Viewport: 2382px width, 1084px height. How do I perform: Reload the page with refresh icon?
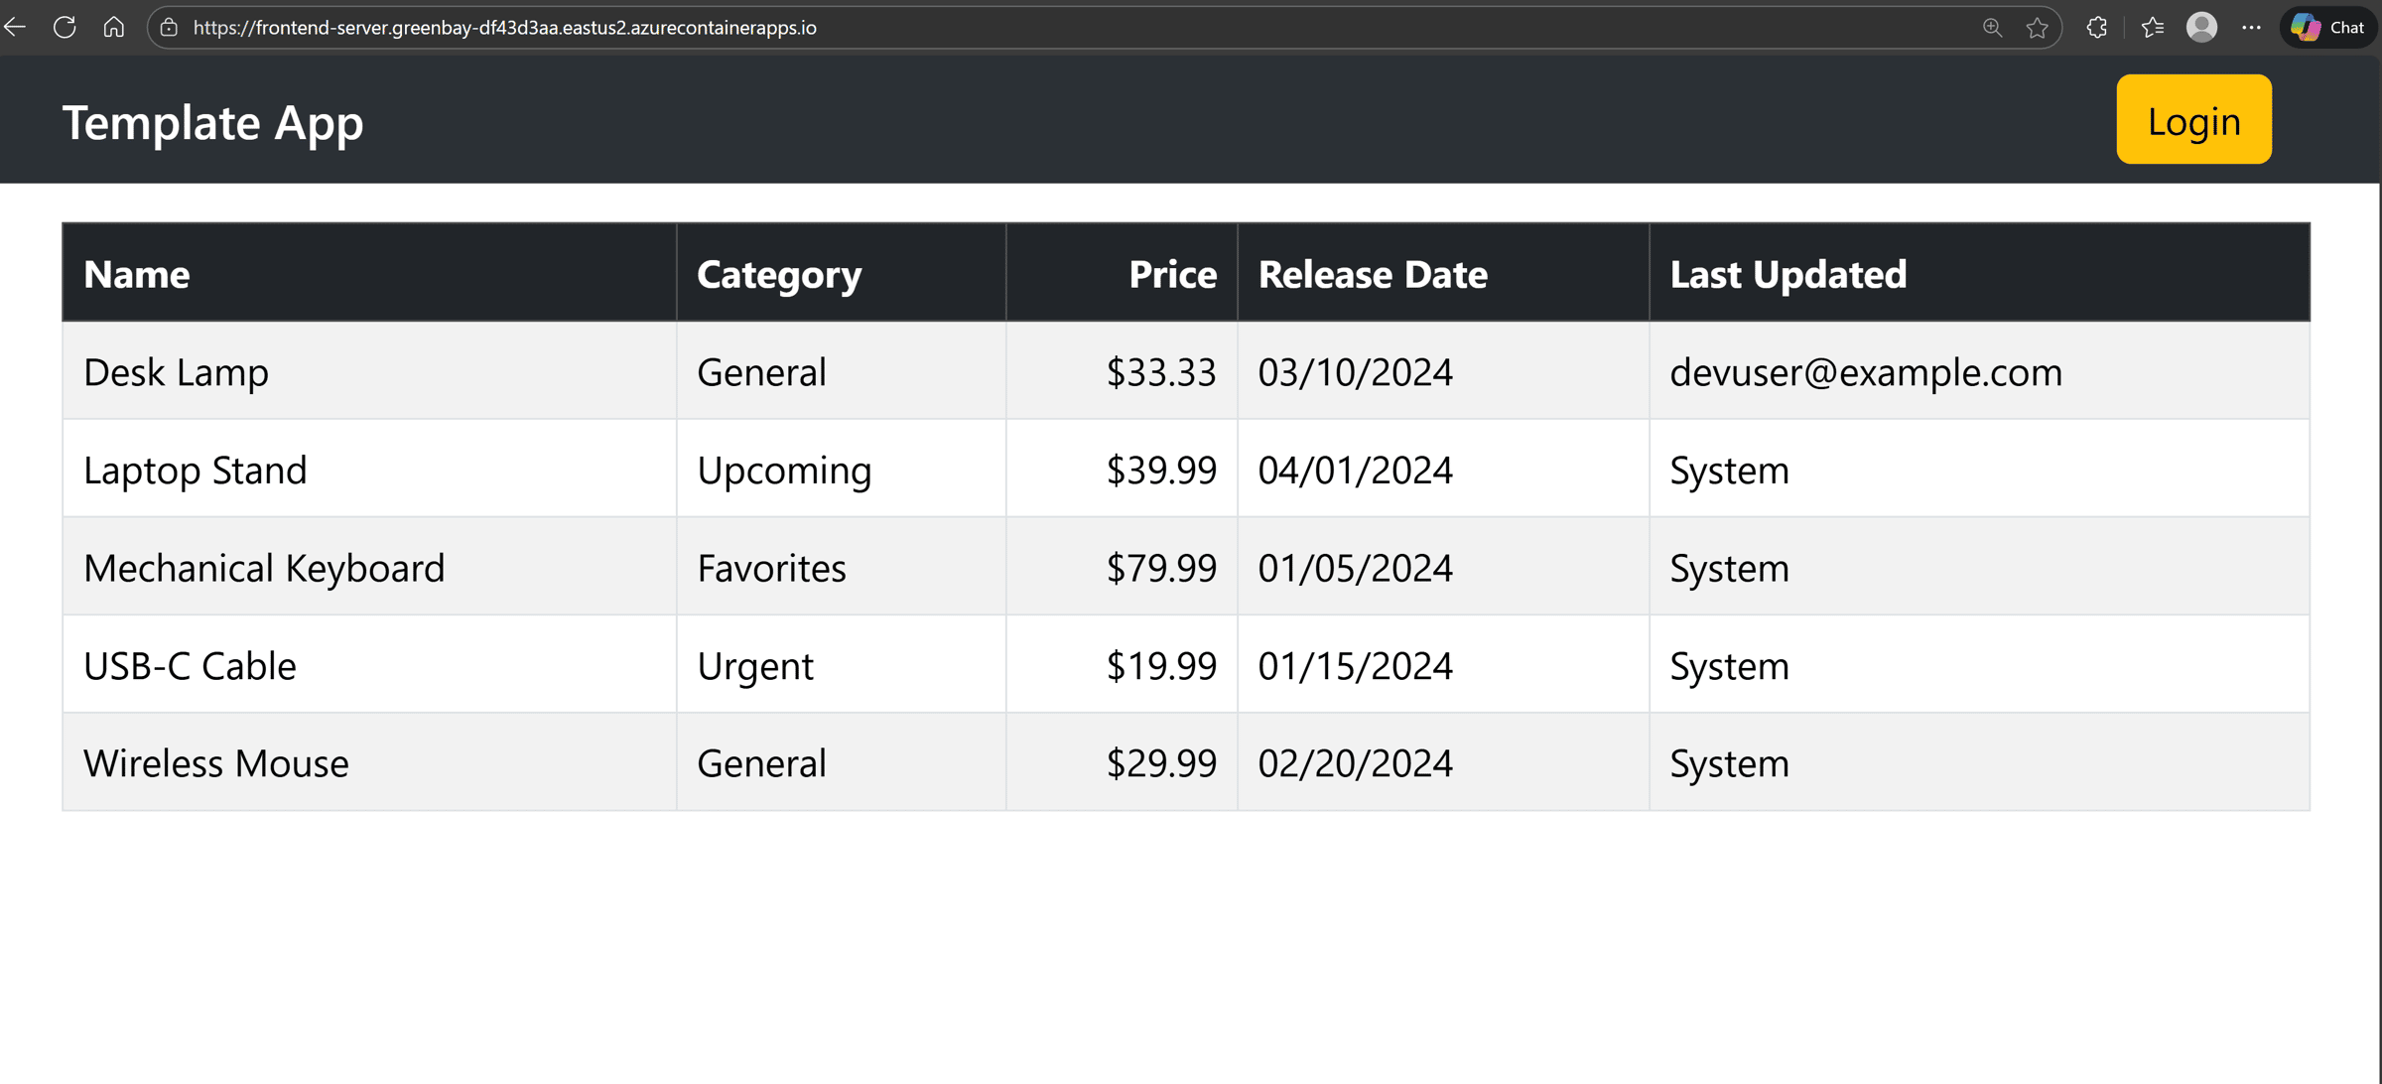[65, 27]
